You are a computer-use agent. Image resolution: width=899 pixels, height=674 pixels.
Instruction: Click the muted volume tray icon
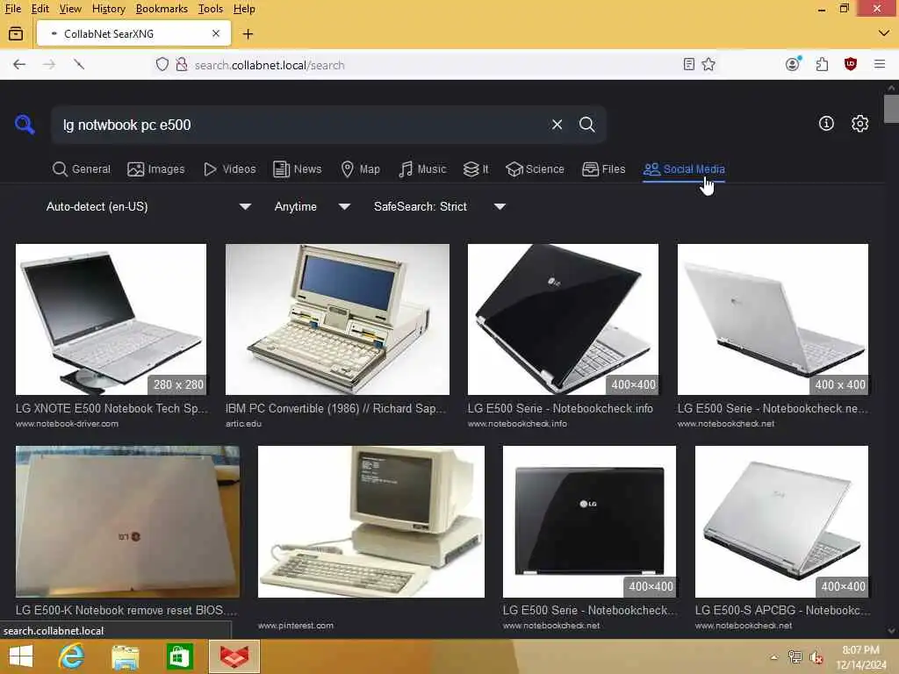coord(816,657)
